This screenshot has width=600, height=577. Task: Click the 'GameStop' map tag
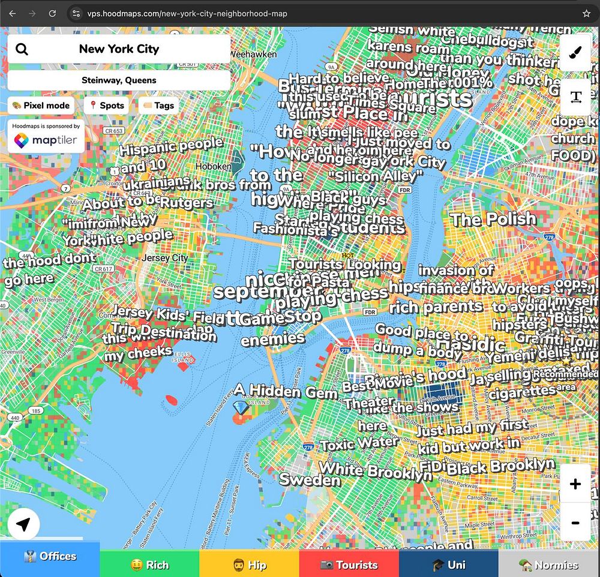(x=281, y=317)
